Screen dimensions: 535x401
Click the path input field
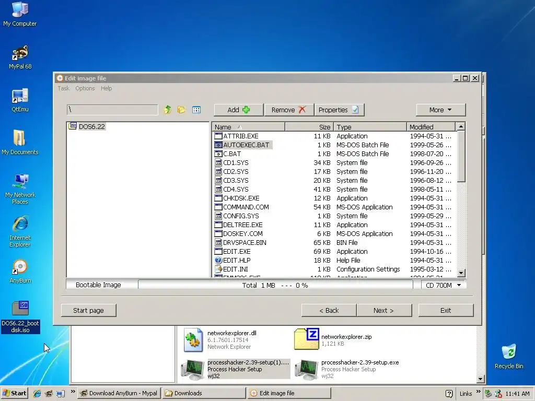[112, 110]
